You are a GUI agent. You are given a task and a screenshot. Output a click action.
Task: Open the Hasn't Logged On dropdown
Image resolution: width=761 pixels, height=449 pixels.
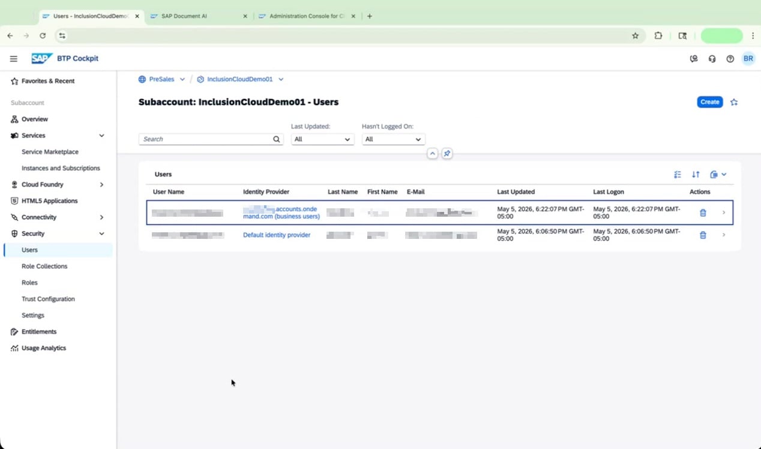393,139
